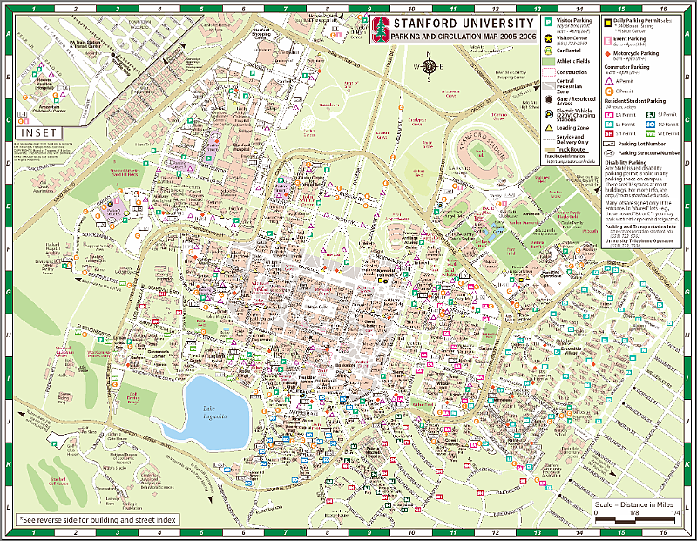697x541 pixels.
Task: Click the 'Arboretum Children's Center' inset label
Action: pyautogui.click(x=50, y=109)
